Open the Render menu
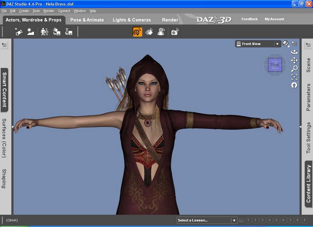 tap(49, 11)
